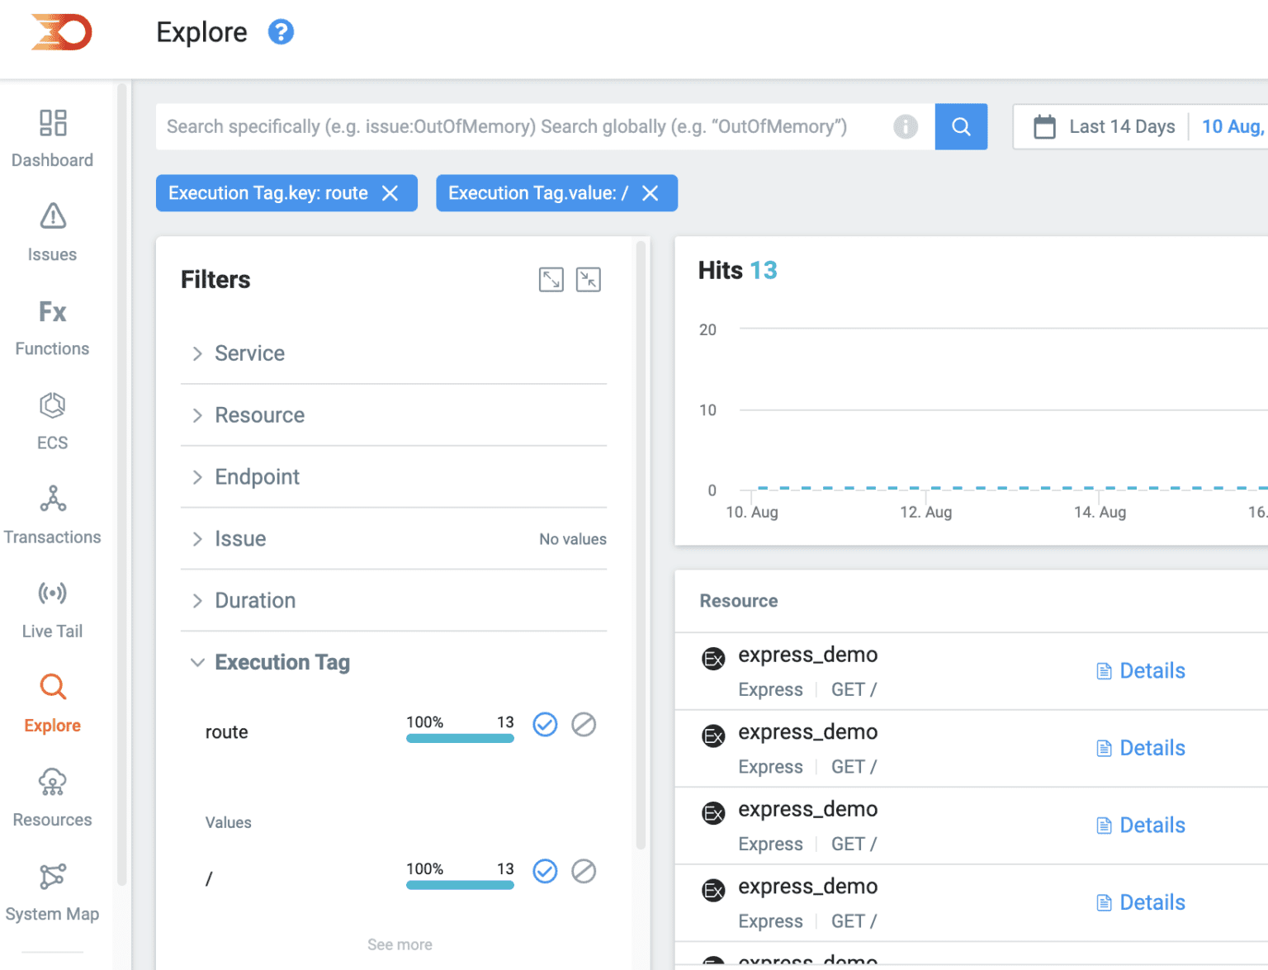Enable the include toggle for the route tag
The image size is (1268, 970).
coord(545,725)
